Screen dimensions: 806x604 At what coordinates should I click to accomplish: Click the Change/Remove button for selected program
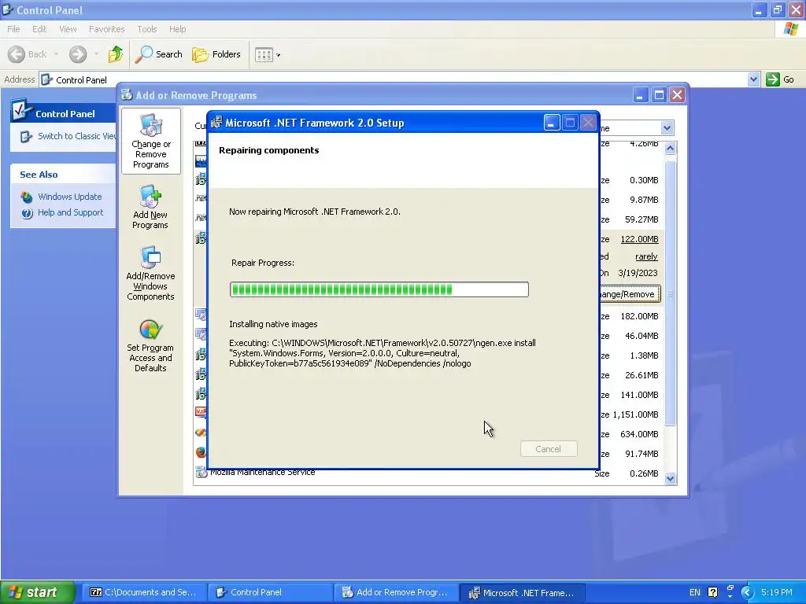[x=630, y=294]
